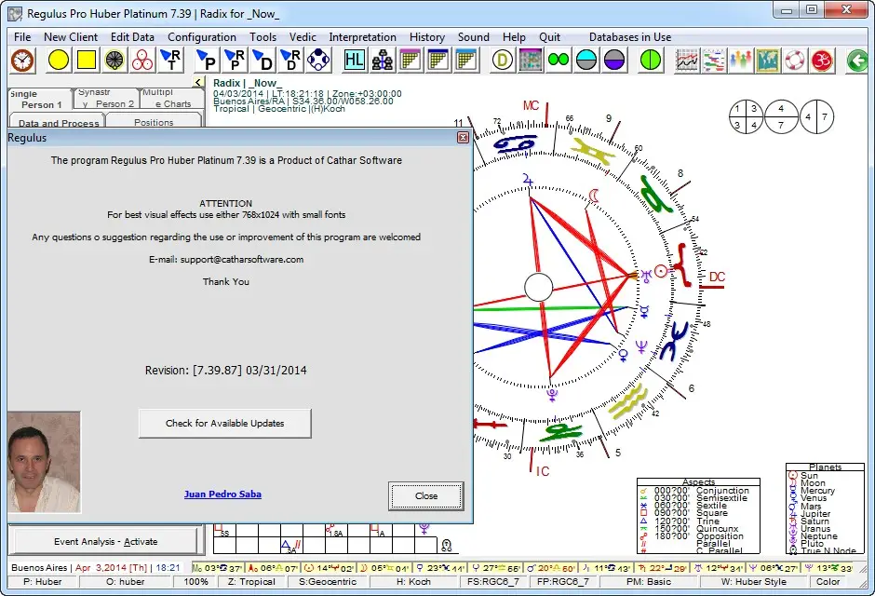875x596 pixels.
Task: Open the red Om symbol icon
Action: coord(821,61)
